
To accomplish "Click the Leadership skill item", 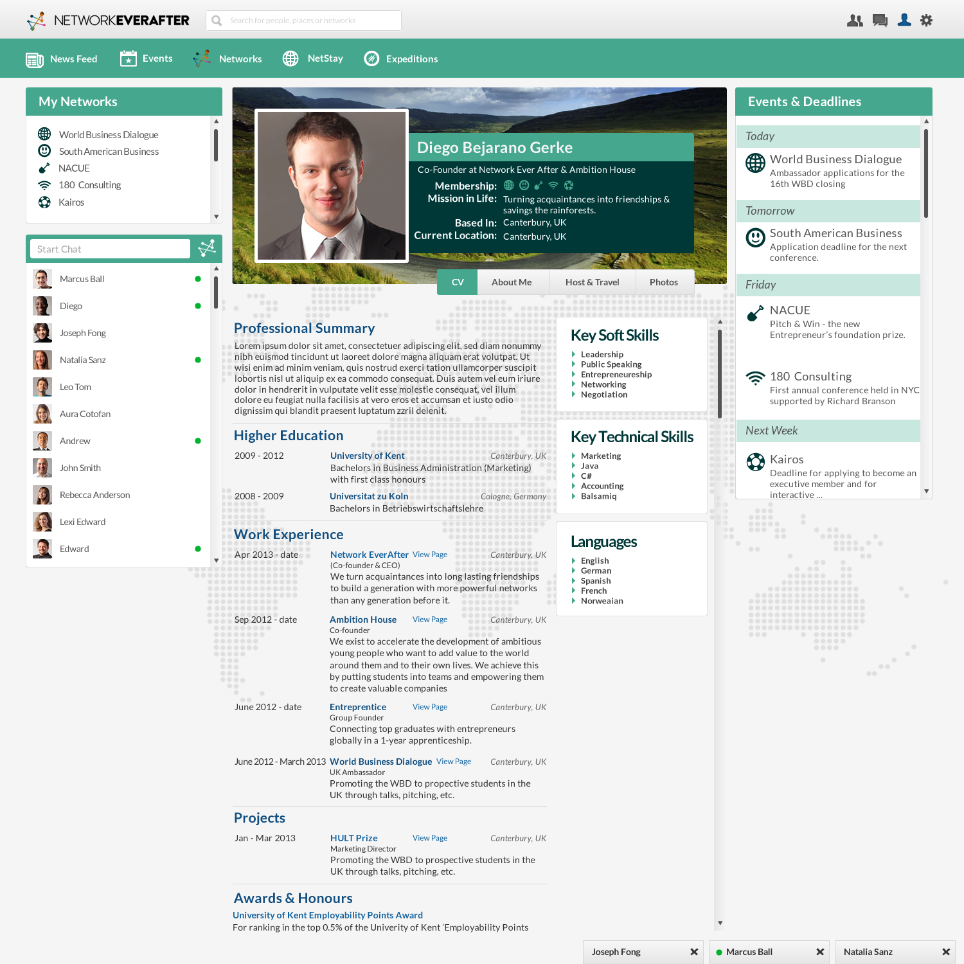I will click(x=602, y=354).
